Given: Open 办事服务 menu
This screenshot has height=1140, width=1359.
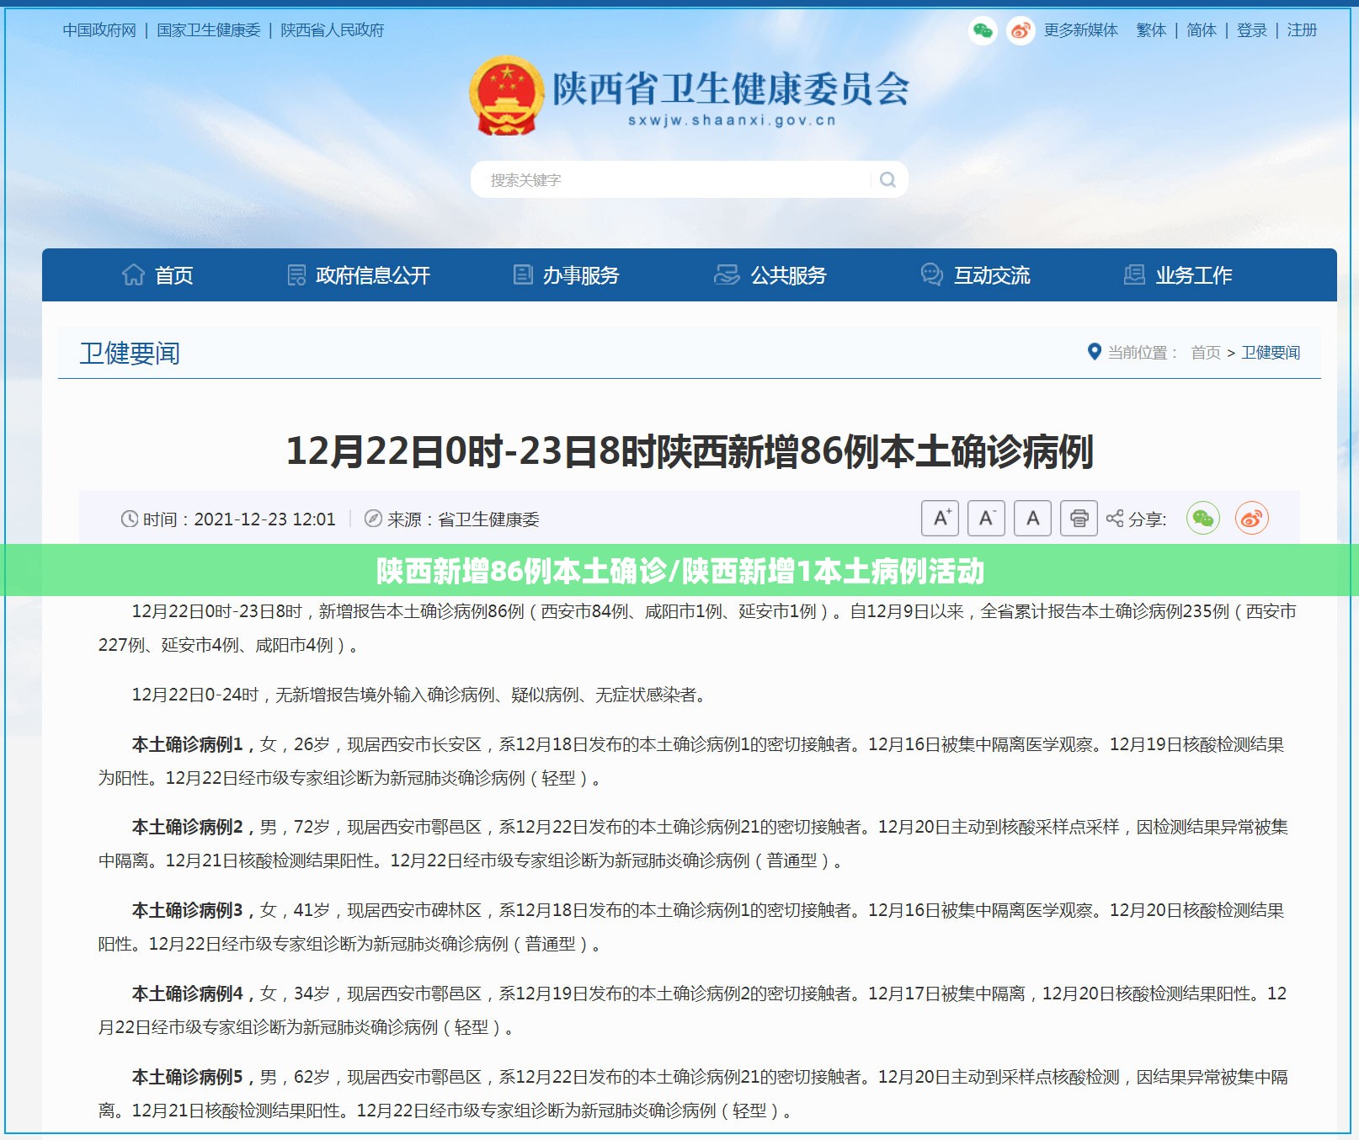Looking at the screenshot, I should [x=581, y=275].
